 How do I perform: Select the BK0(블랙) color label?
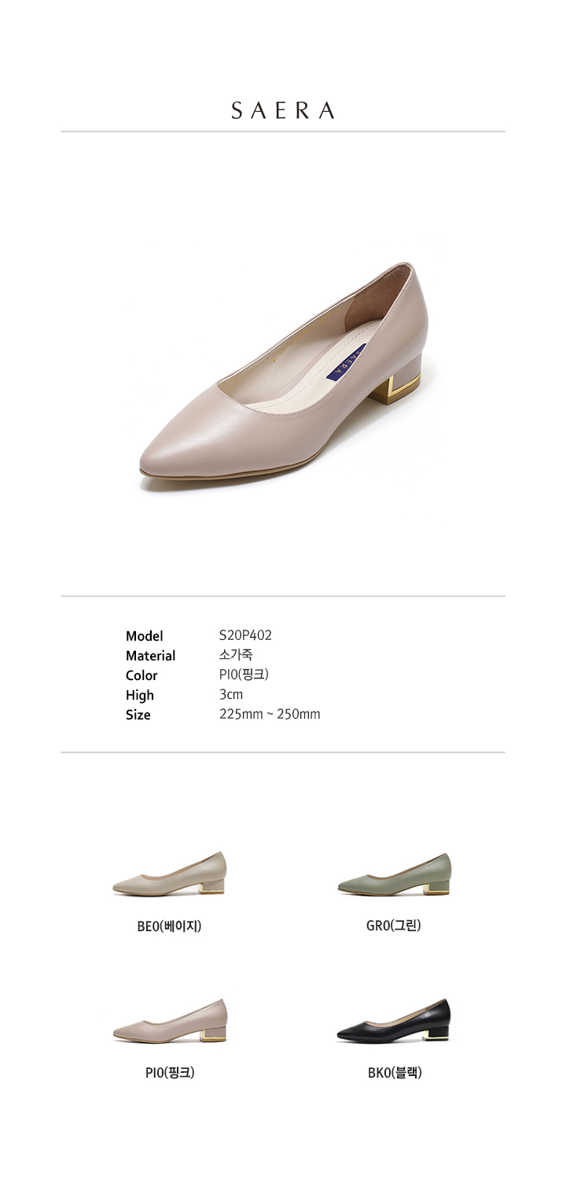click(x=395, y=1072)
